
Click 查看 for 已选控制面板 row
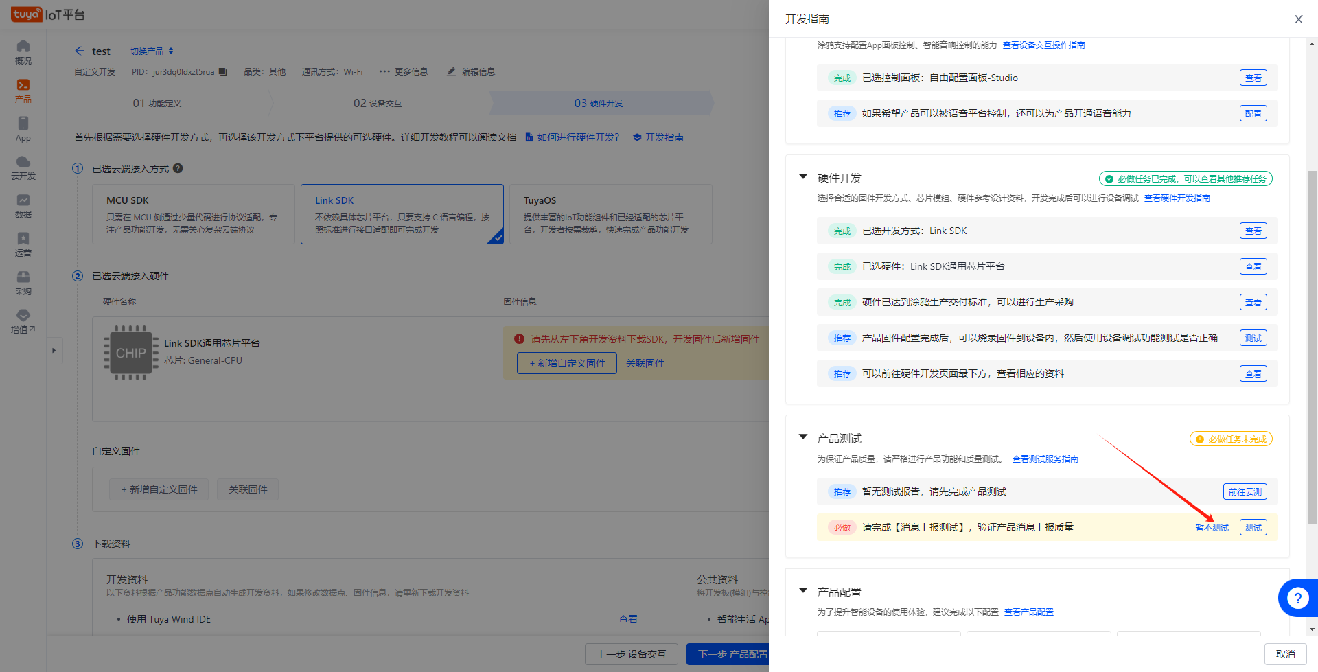(x=1253, y=78)
